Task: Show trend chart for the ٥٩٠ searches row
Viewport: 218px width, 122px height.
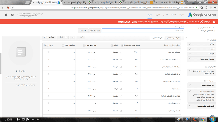Action: point(121,89)
